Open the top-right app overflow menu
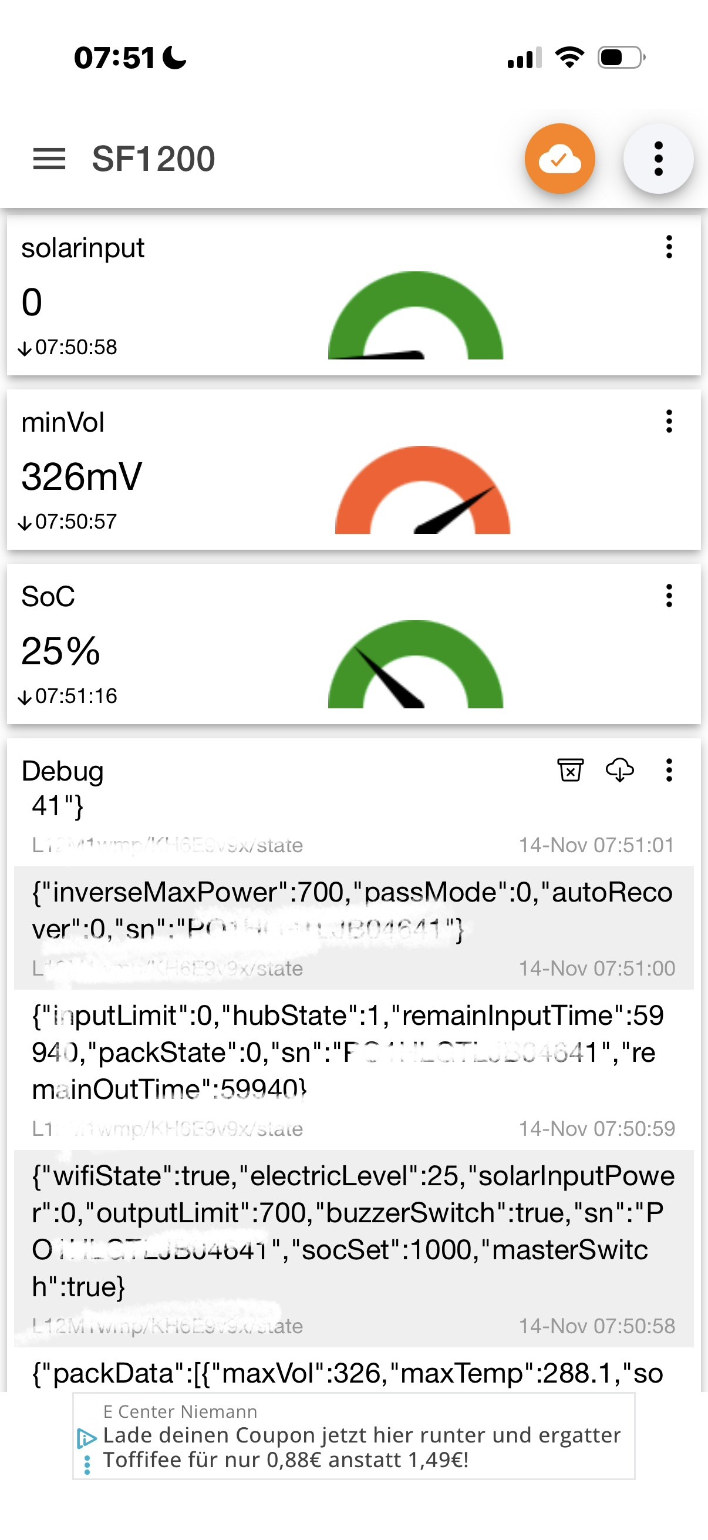This screenshot has width=708, height=1540. (658, 159)
